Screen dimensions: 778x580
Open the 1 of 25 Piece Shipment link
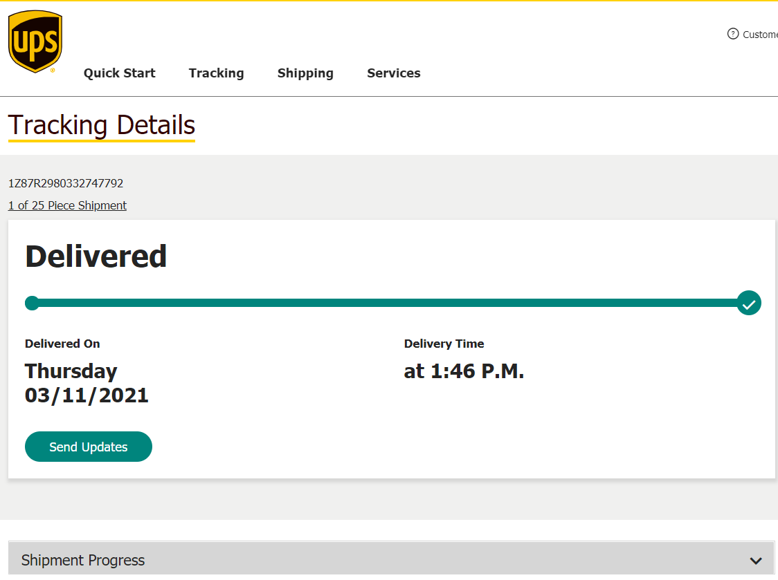click(67, 205)
